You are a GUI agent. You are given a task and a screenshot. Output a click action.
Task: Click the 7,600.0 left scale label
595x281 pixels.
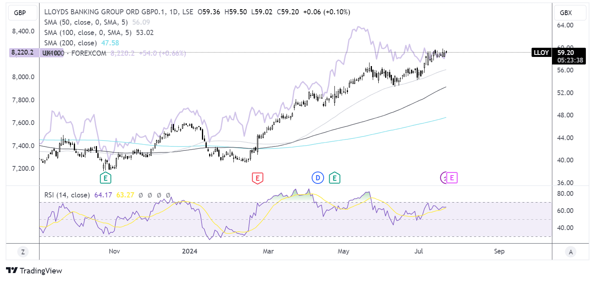23,123
